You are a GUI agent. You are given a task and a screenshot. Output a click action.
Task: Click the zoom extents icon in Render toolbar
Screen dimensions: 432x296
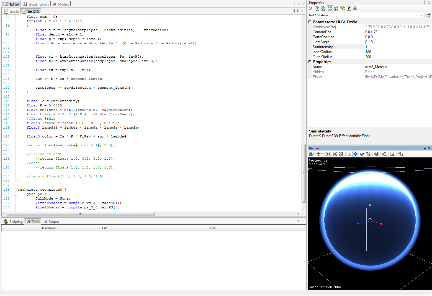tap(328, 154)
